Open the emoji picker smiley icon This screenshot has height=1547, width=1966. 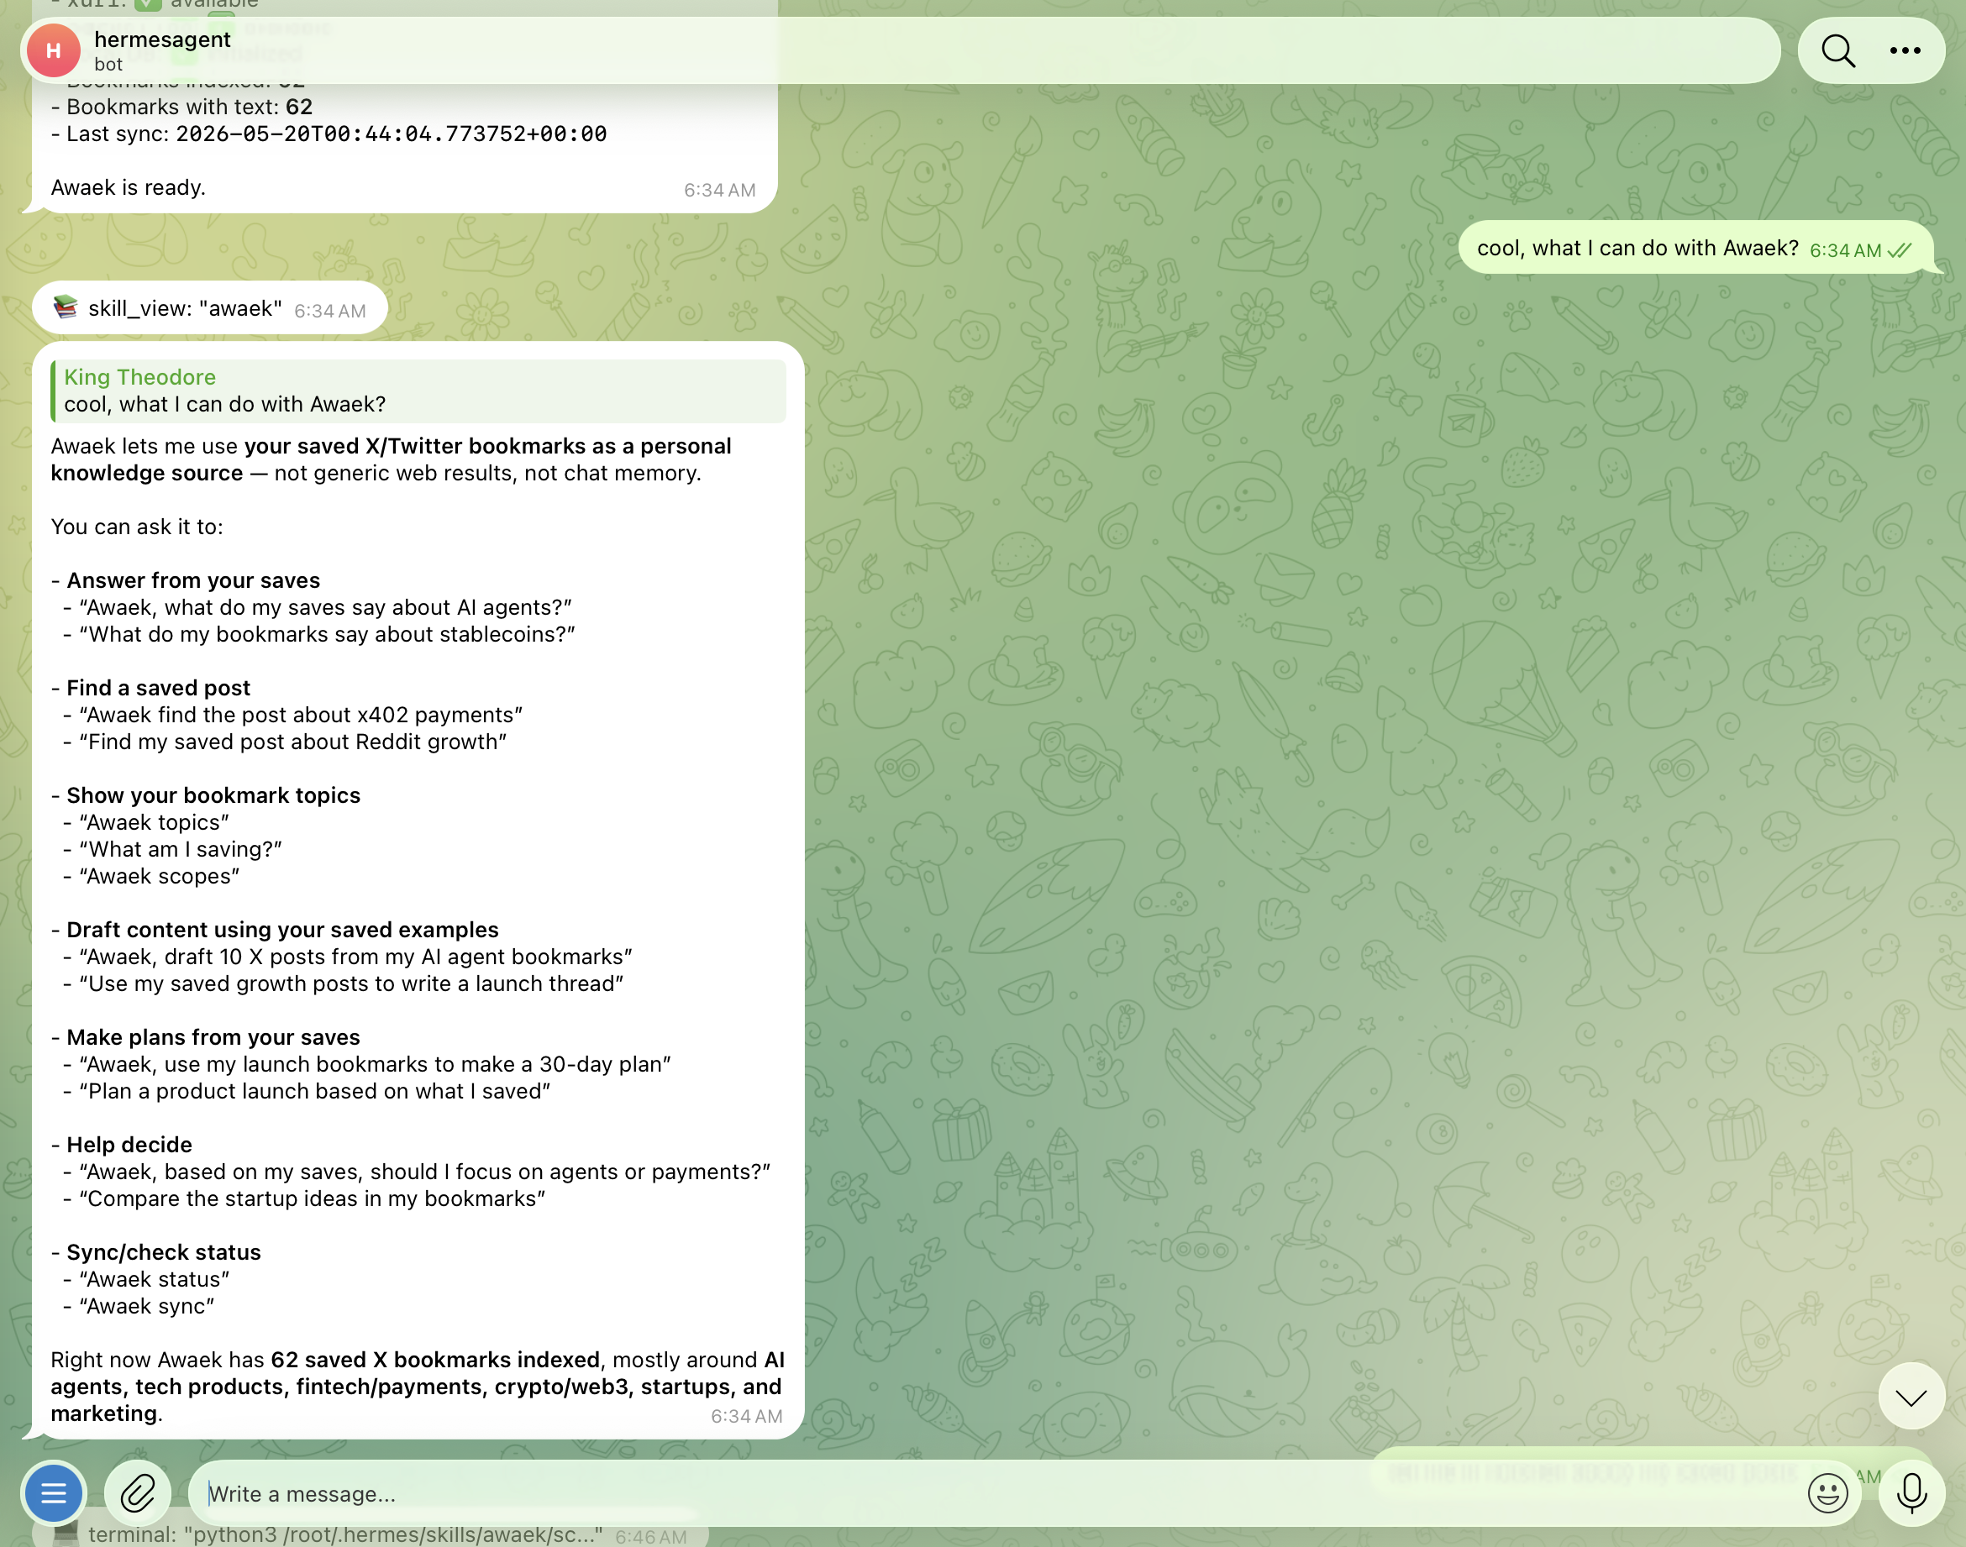1827,1492
